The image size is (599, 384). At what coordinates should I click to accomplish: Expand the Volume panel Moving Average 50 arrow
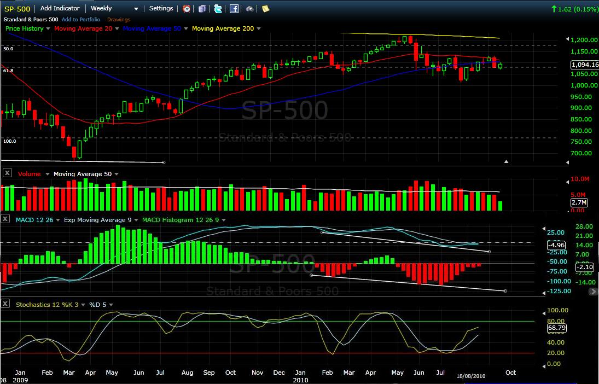point(117,174)
